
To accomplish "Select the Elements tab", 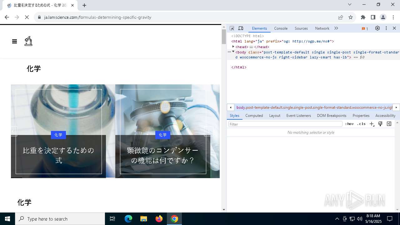I will [259, 28].
